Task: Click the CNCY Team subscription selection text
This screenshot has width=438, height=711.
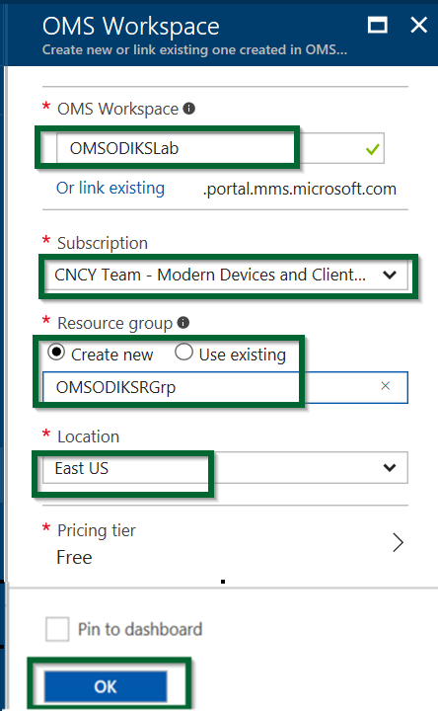Action: (x=210, y=275)
